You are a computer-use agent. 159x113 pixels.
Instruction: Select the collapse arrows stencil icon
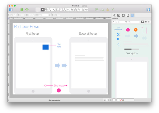click(x=118, y=39)
